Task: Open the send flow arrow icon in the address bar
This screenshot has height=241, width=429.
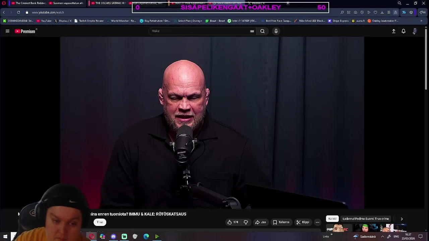Action: pyautogui.click(x=369, y=12)
